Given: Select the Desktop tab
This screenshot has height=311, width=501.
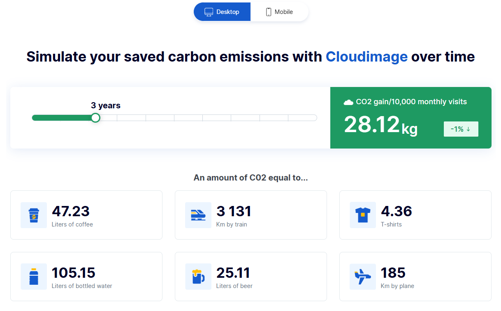Looking at the screenshot, I should coord(222,11).
